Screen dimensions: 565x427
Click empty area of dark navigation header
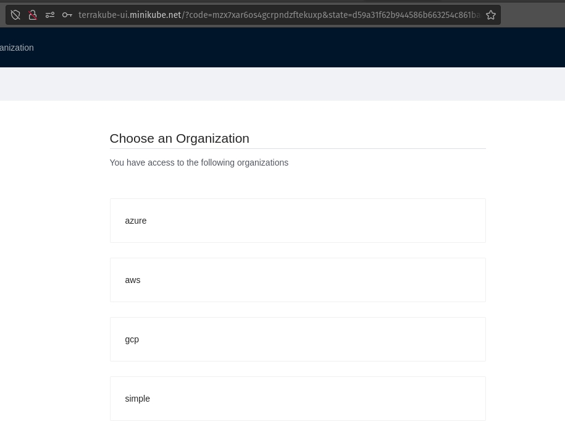click(x=309, y=48)
